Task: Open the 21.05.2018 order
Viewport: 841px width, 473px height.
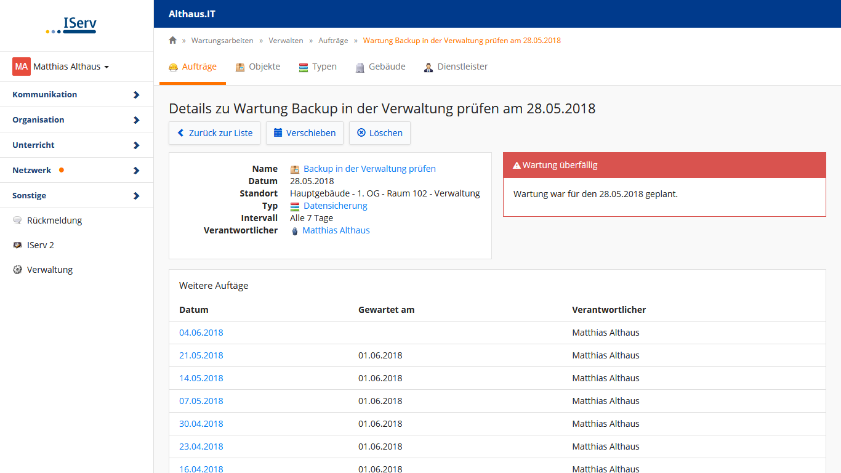Action: click(x=201, y=355)
